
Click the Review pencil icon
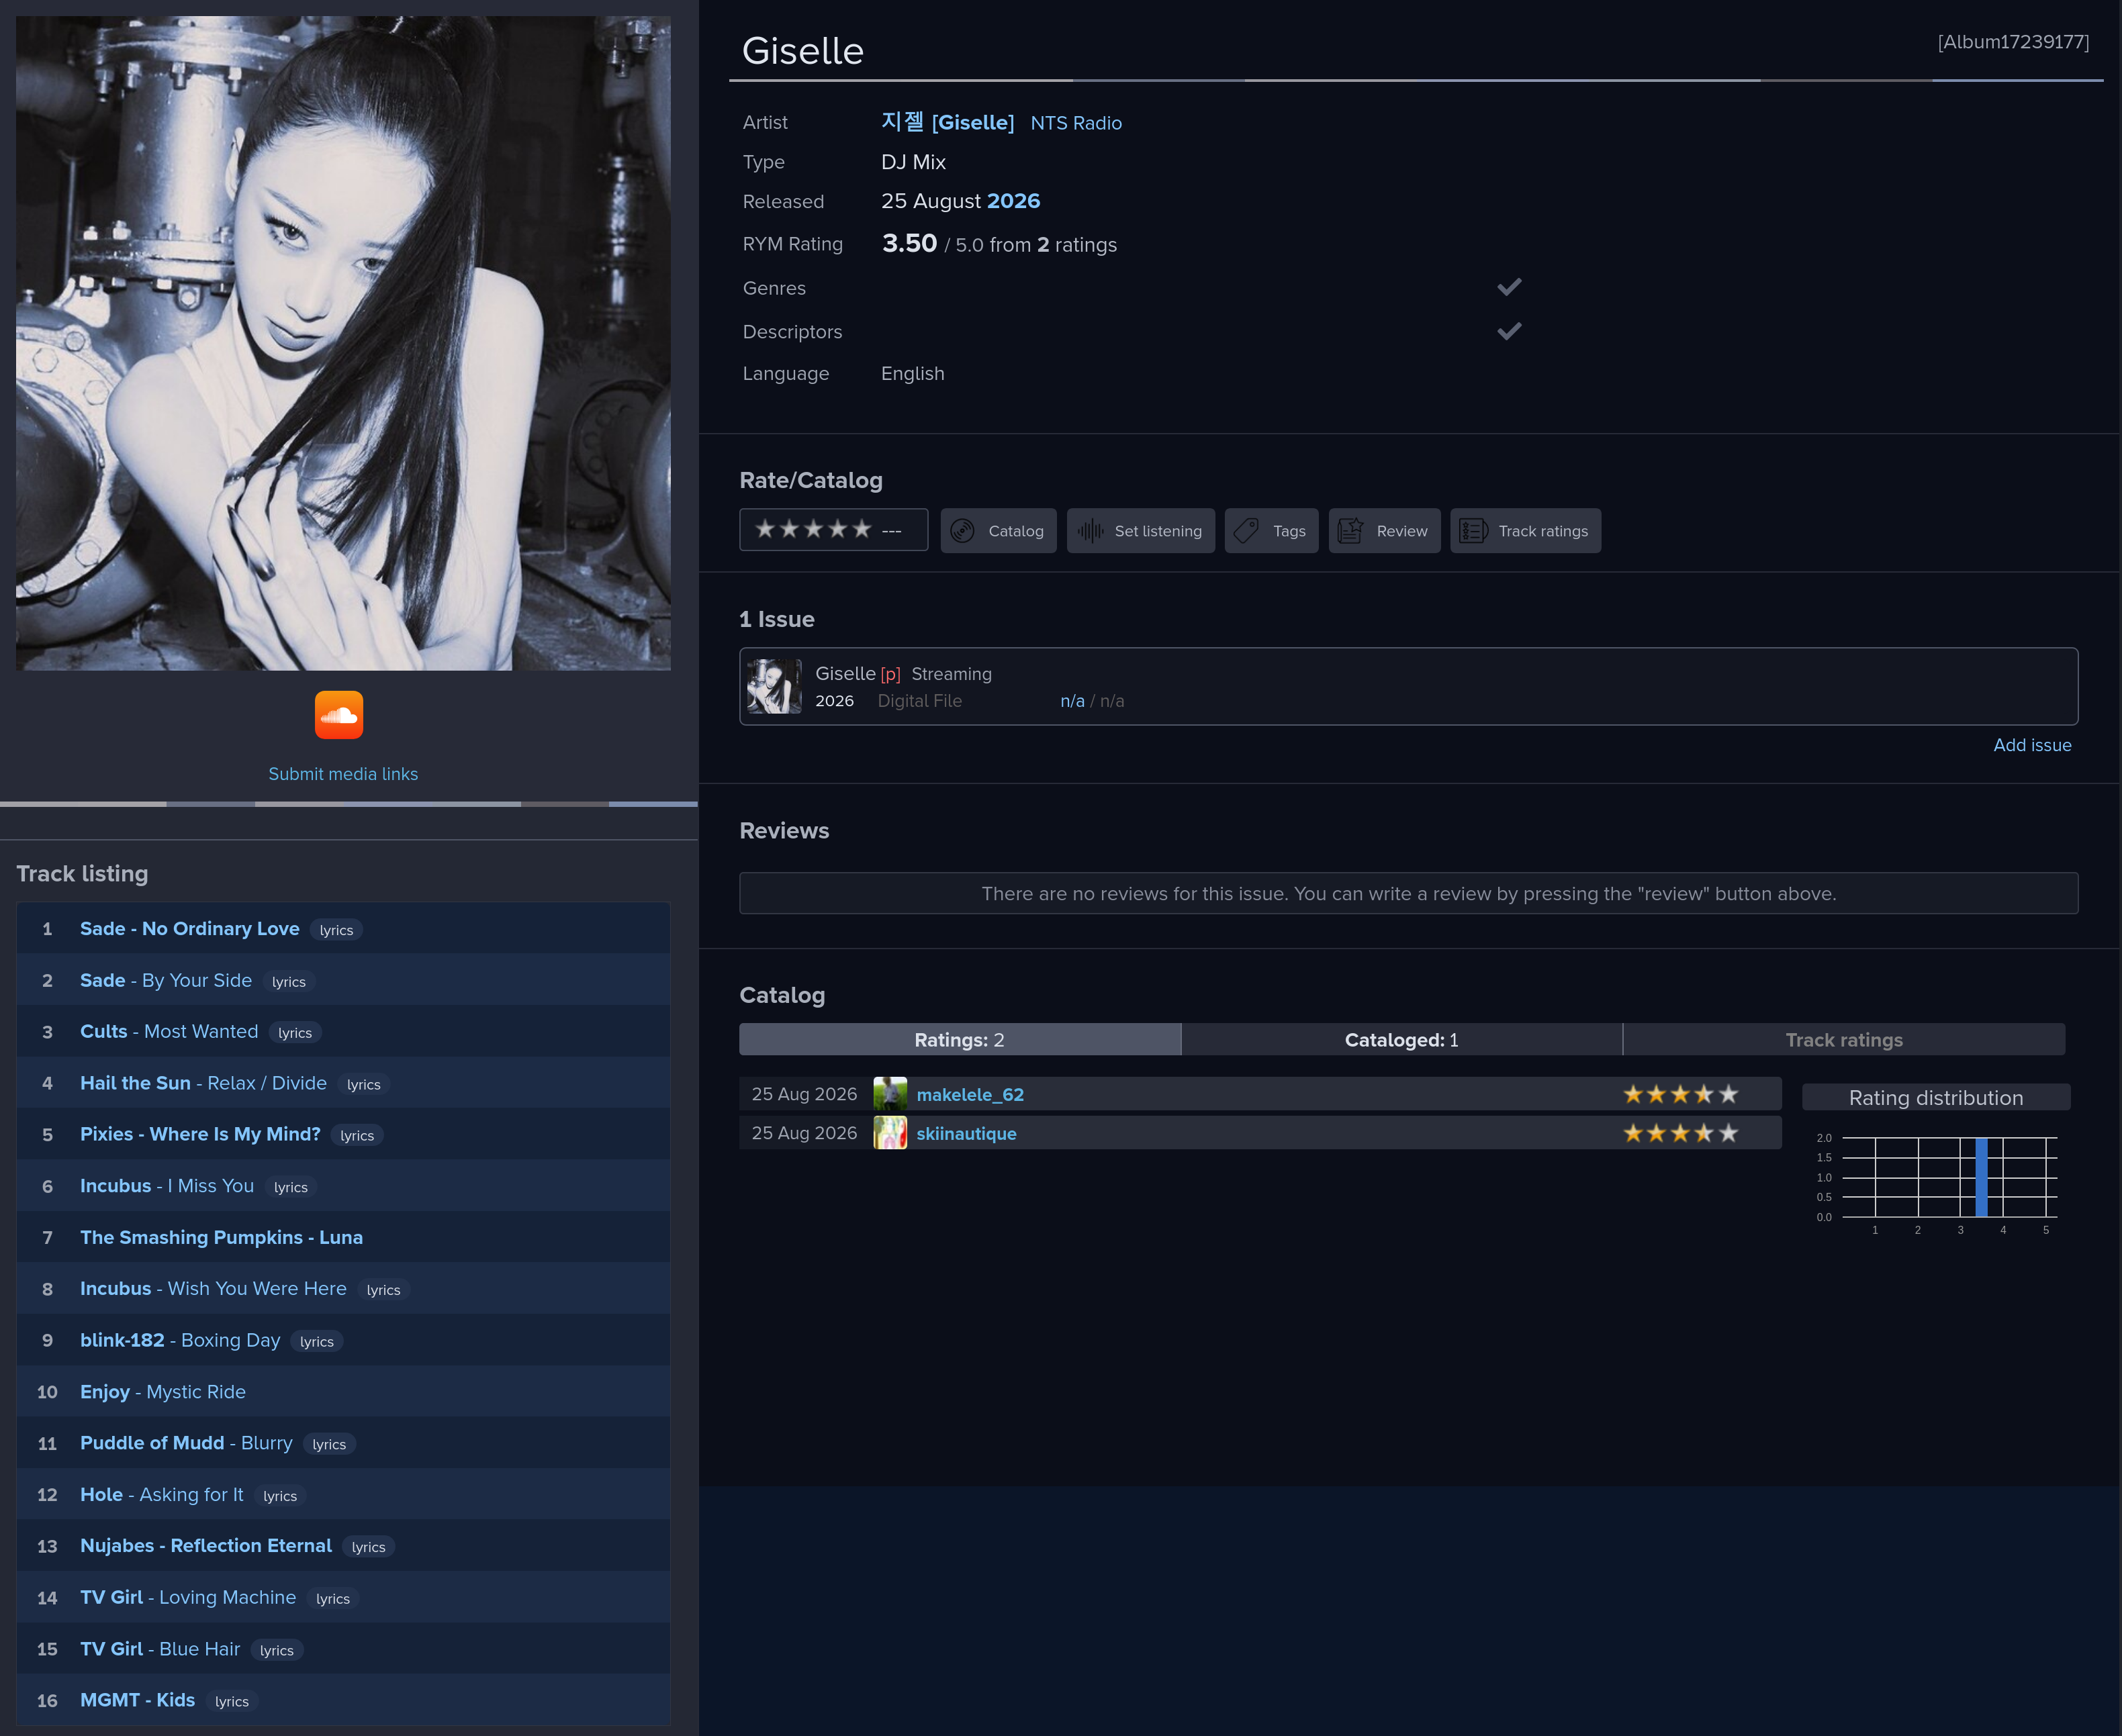coord(1350,531)
